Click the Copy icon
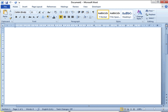Viewport: 168px width, 112px height. pyautogui.click(x=10, y=14)
